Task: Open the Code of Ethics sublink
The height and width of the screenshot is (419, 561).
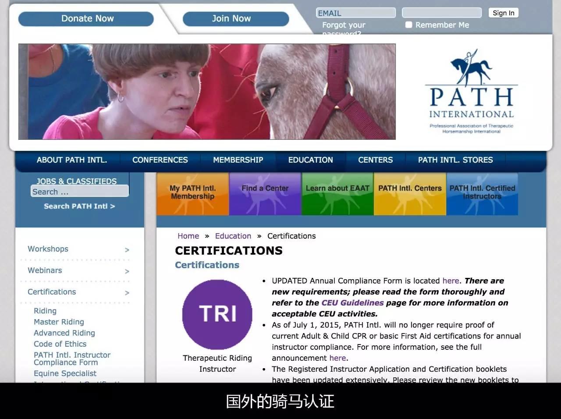Action: coord(60,344)
